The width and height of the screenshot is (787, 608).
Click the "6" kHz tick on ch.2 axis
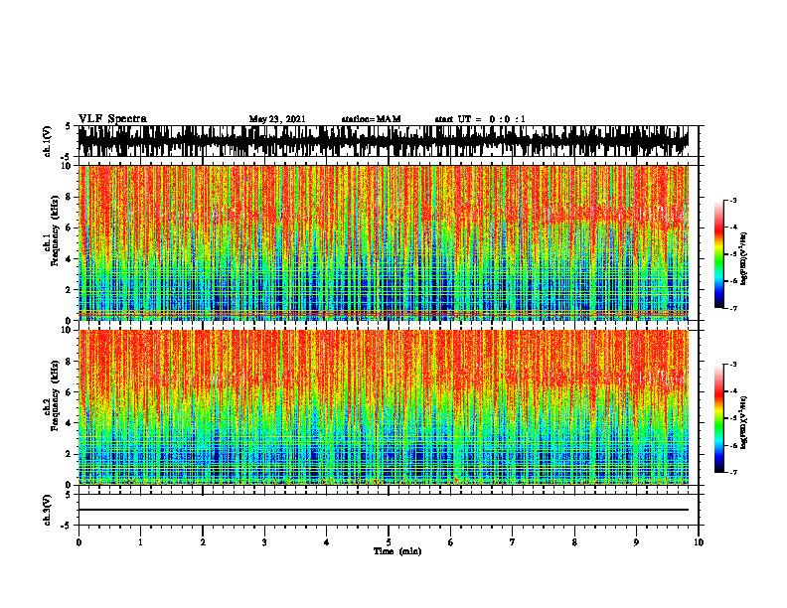(x=70, y=392)
